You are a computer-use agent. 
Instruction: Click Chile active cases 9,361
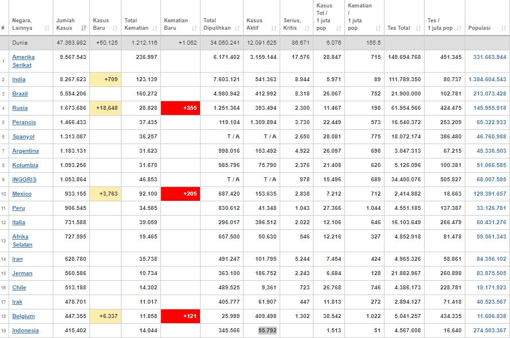(x=269, y=288)
